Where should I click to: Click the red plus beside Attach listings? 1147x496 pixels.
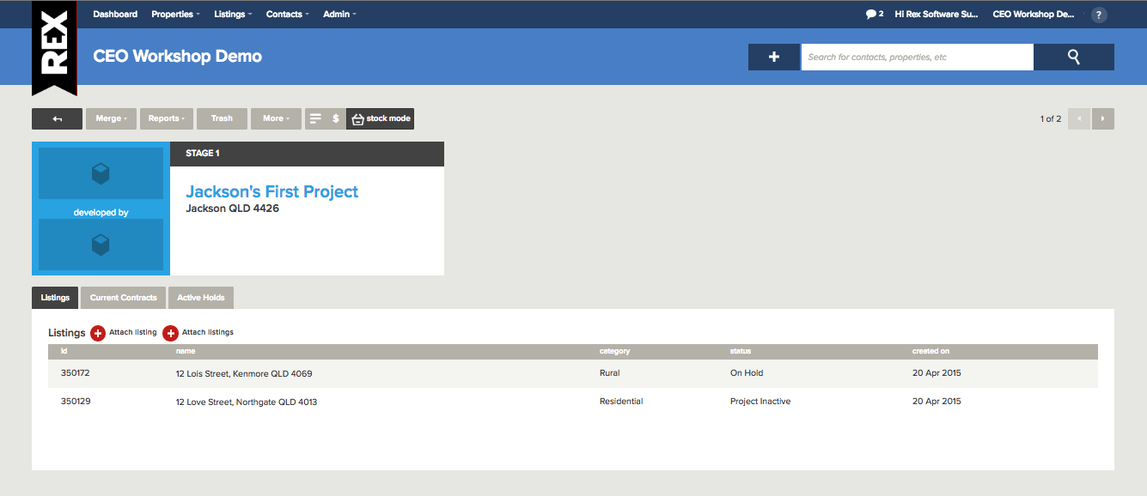pos(170,333)
